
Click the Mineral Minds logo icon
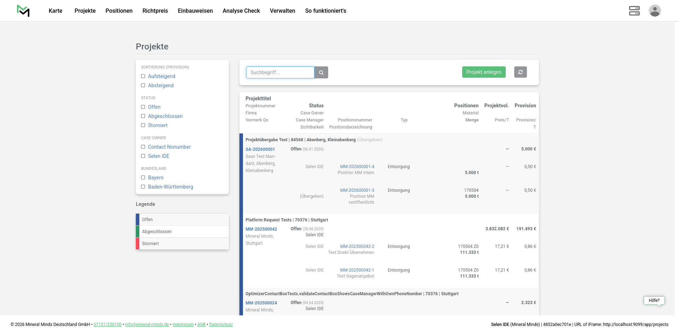23,11
